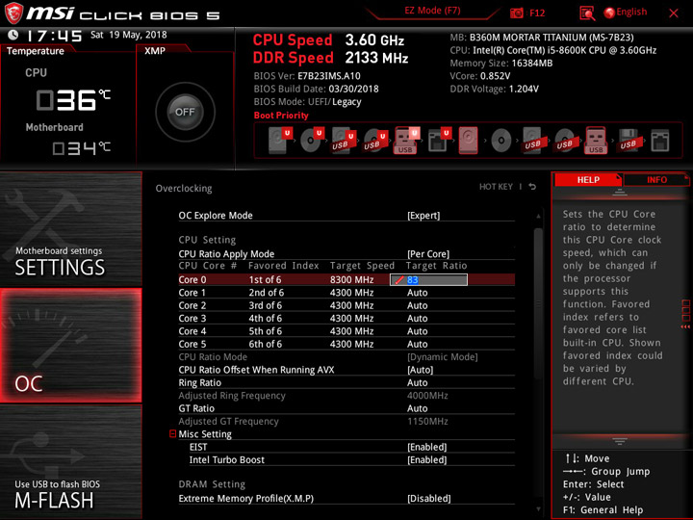
Task: Select the Temperature panel tab
Action: [36, 51]
